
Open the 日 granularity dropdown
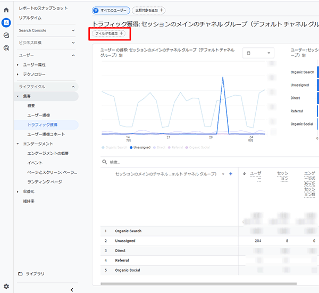[258, 53]
